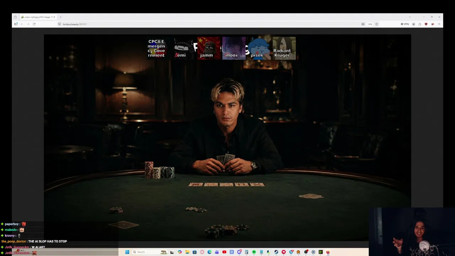Open the Firefox application menu
The width and height of the screenshot is (455, 256).
tap(439, 24)
